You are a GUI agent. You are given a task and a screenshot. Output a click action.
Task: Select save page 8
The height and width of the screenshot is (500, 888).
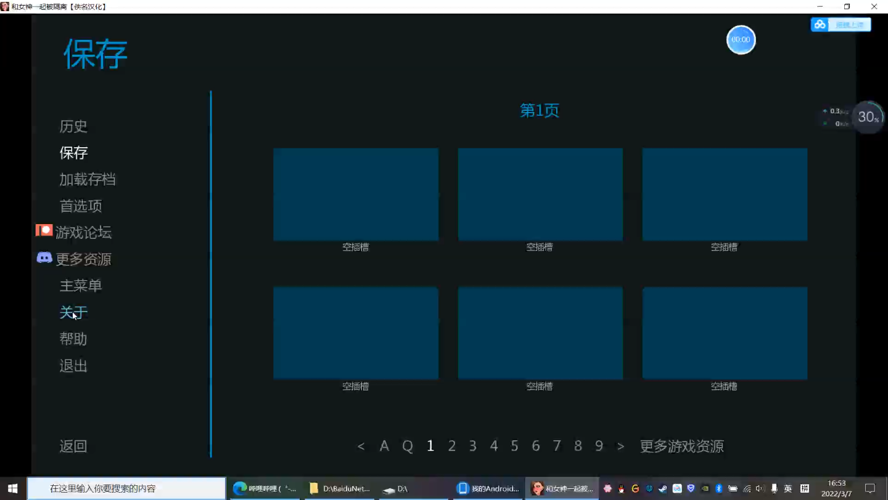point(578,446)
